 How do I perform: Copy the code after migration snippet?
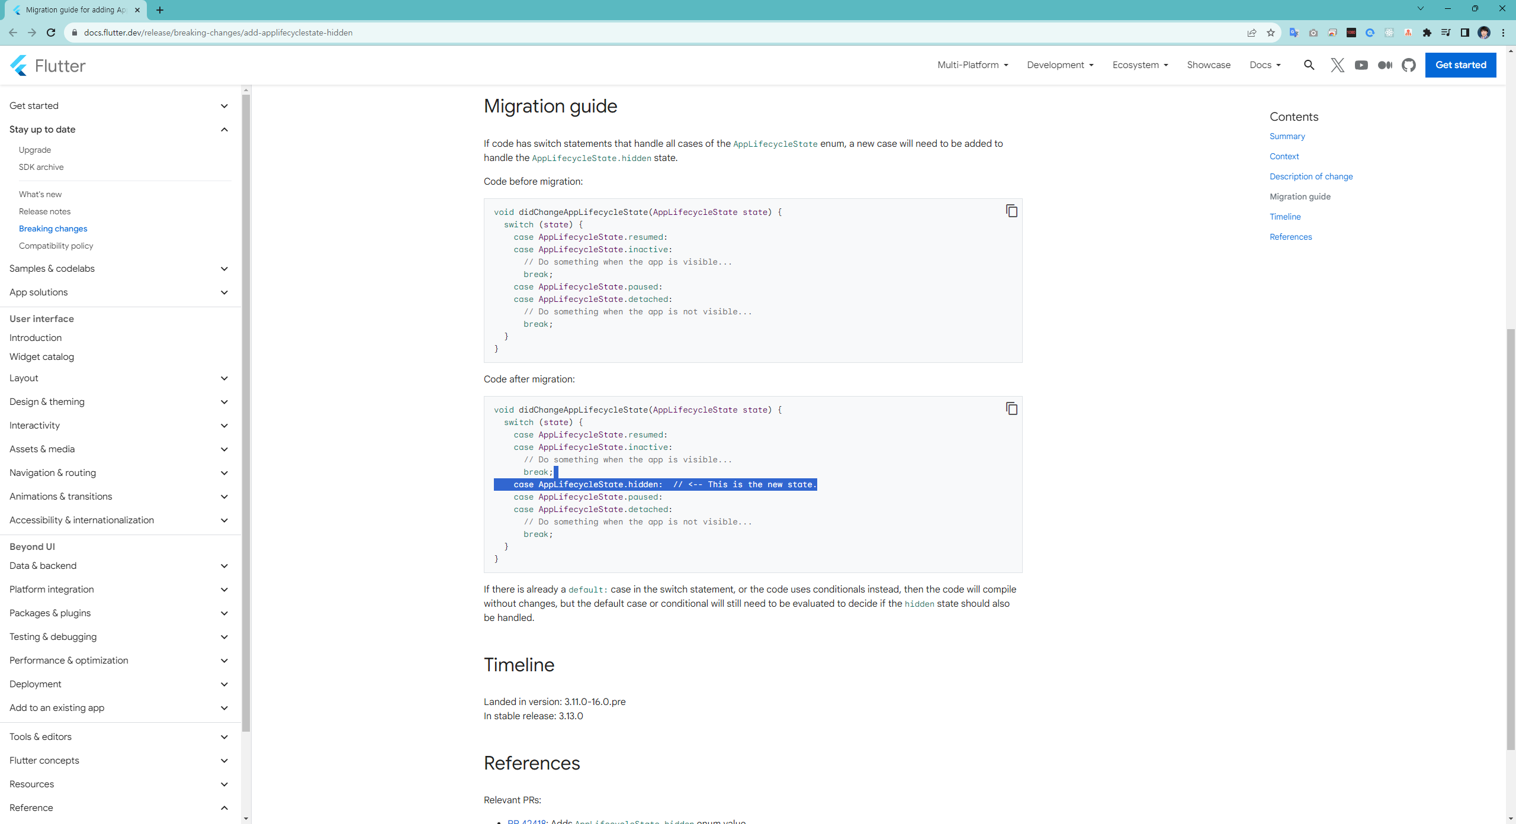click(x=1011, y=408)
